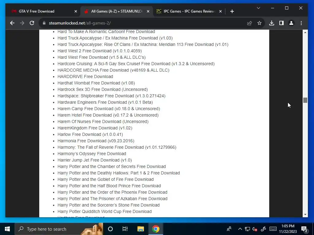Open Hard Truck Apocalypse / Ex Machina (v1.03) link

pyautogui.click(x=115, y=38)
